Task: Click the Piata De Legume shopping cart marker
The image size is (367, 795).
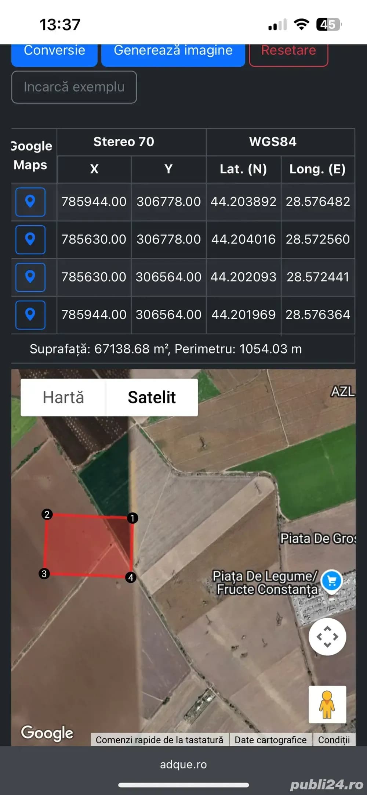Action: (331, 580)
